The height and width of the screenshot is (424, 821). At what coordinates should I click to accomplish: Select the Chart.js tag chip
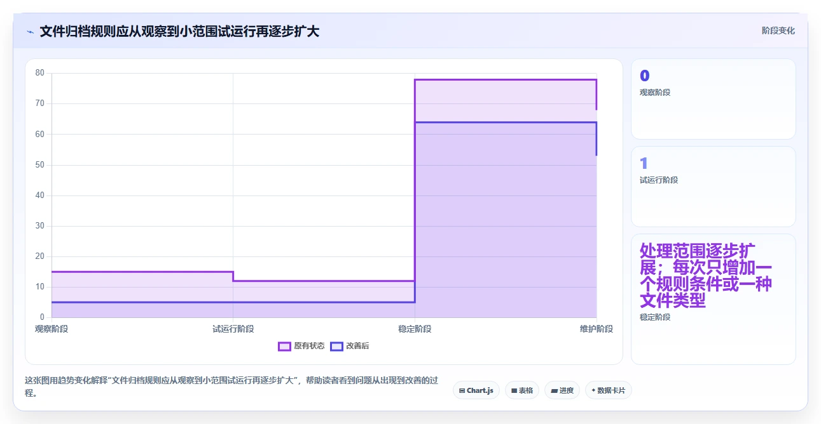point(476,390)
